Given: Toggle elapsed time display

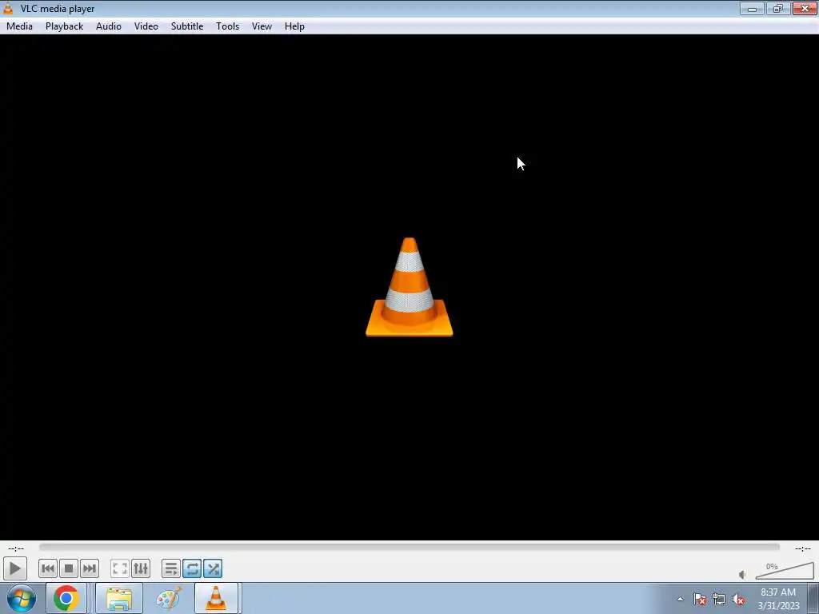Looking at the screenshot, I should (16, 548).
